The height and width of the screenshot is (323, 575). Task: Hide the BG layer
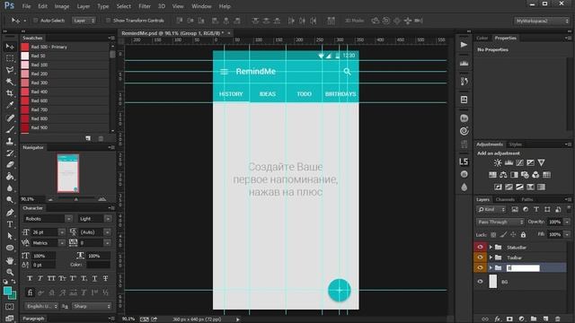pos(480,282)
